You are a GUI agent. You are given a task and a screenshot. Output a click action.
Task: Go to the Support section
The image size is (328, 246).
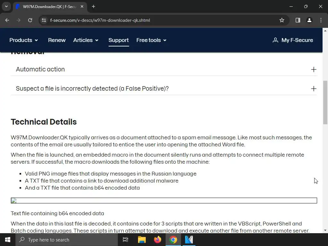[x=119, y=40]
